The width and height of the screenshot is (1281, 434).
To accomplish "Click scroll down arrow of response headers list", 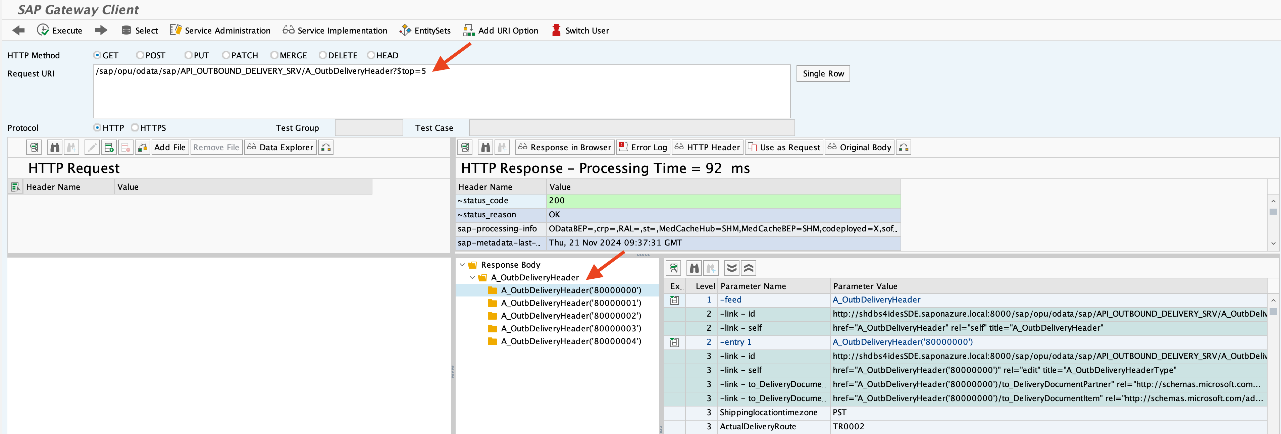I will (1273, 243).
